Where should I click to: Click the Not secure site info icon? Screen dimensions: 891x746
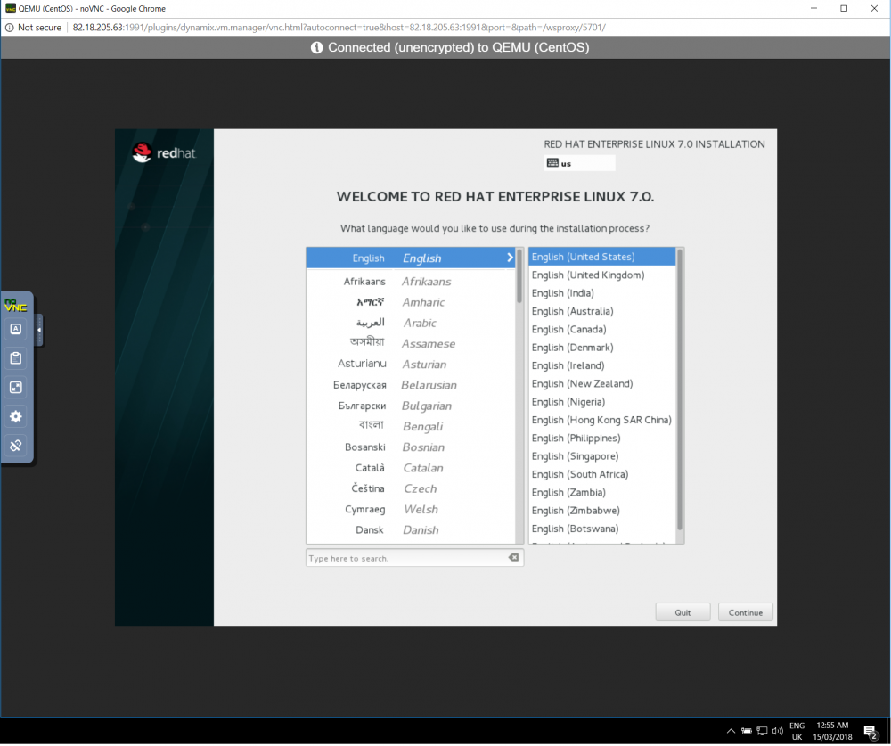click(9, 28)
